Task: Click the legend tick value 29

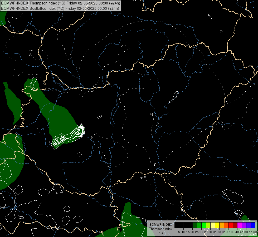Action: click(x=206, y=232)
